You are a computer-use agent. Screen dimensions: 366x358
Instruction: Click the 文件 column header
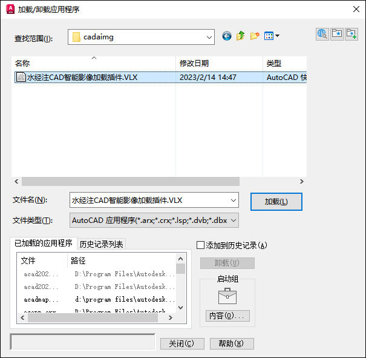tap(42, 260)
